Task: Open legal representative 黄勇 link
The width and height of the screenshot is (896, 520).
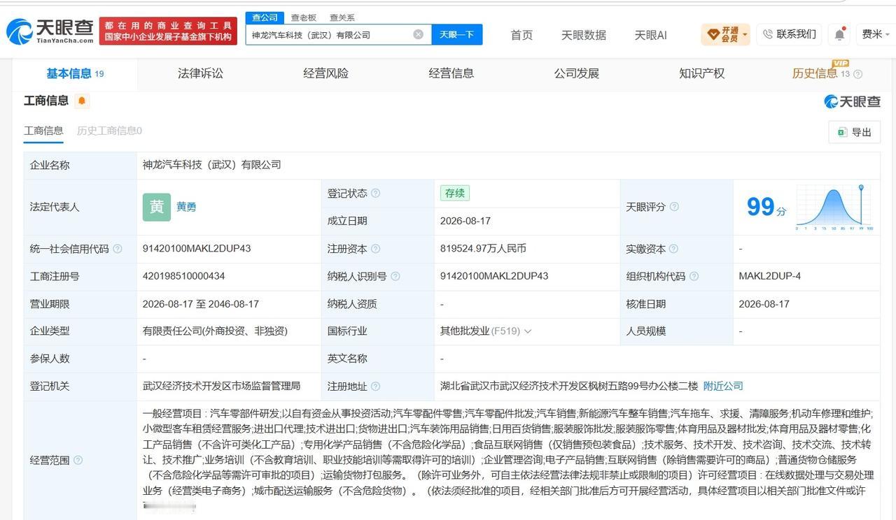Action: pos(186,207)
